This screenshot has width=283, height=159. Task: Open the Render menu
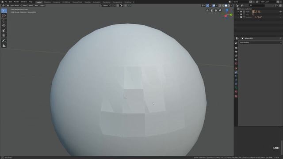point(16,2)
